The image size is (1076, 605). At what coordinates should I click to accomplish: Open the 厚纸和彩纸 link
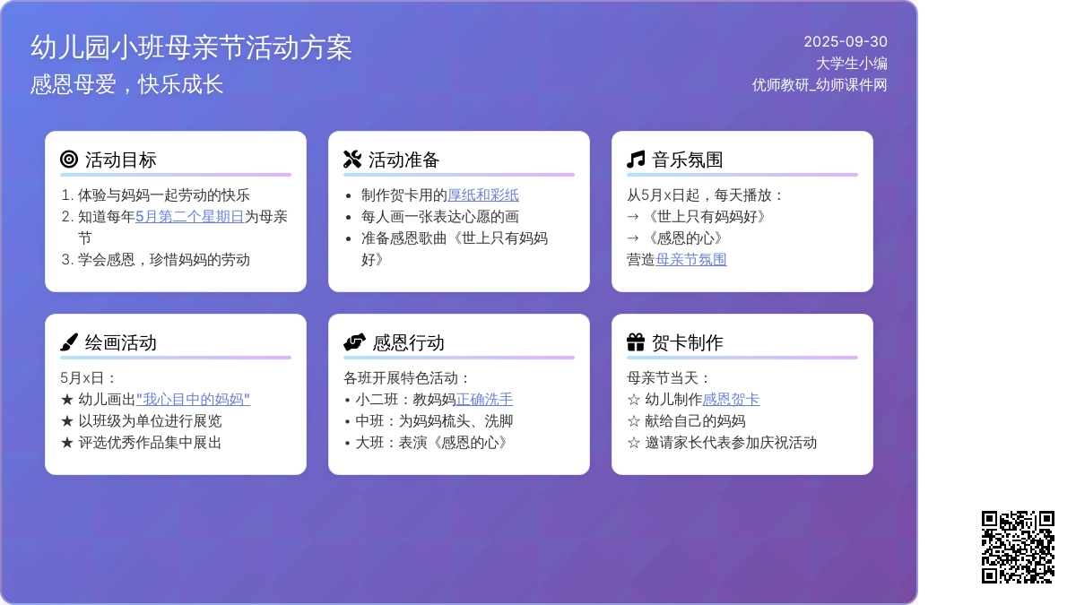coord(483,194)
